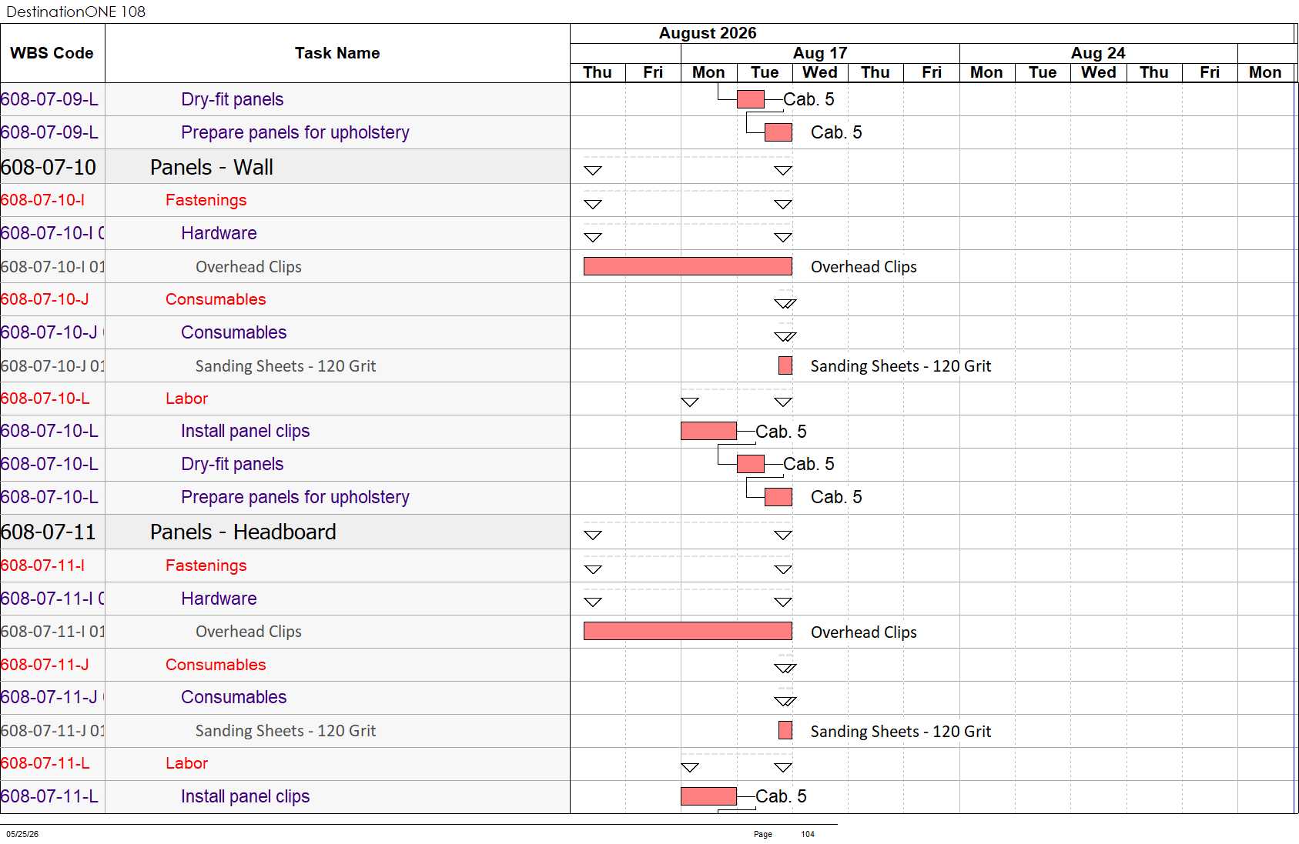
Task: Select Install panel clips task under Panels - Wall
Action: pos(246,431)
